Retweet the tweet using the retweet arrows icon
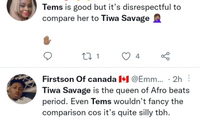This screenshot has height=121, width=200. tap(86, 56)
